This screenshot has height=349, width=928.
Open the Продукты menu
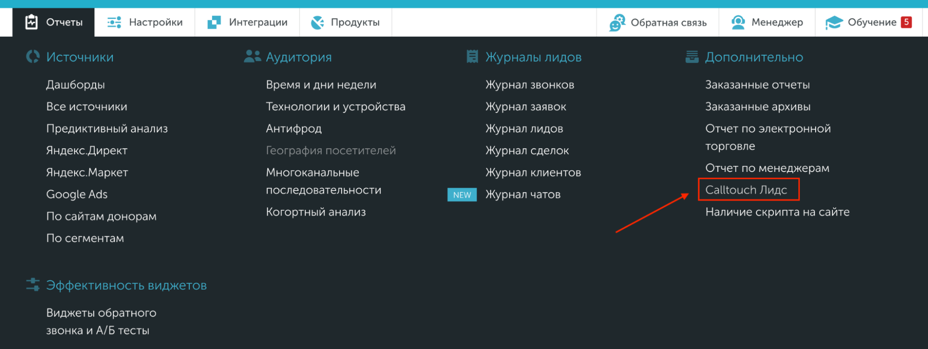[x=346, y=22]
